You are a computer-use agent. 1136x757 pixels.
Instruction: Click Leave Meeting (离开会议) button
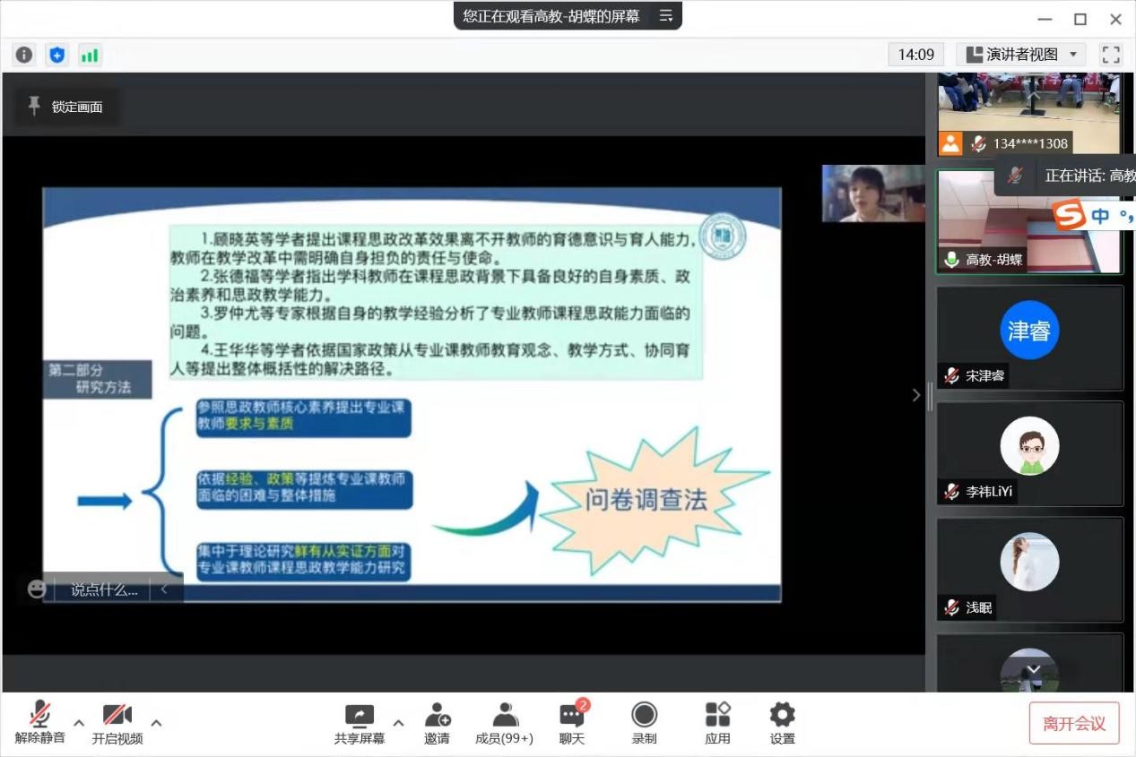1073,724
